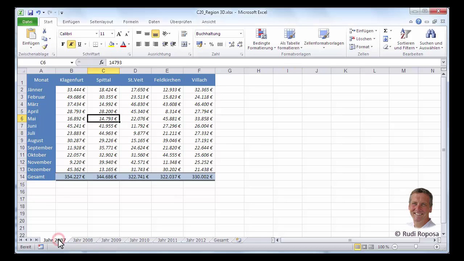464x261 pixels.
Task: Toggle underline U formatting
Action: click(x=79, y=44)
